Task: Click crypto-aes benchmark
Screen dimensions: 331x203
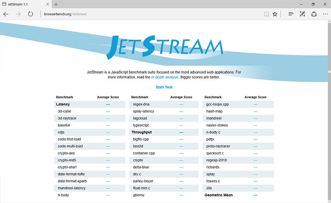Action: click(66, 153)
